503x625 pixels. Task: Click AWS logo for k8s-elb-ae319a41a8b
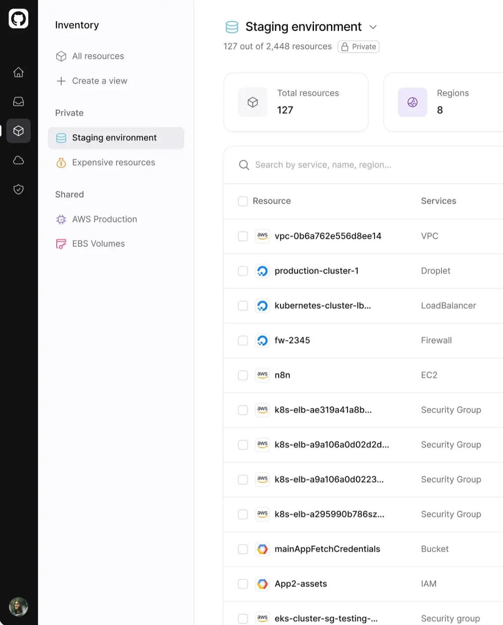(x=262, y=410)
